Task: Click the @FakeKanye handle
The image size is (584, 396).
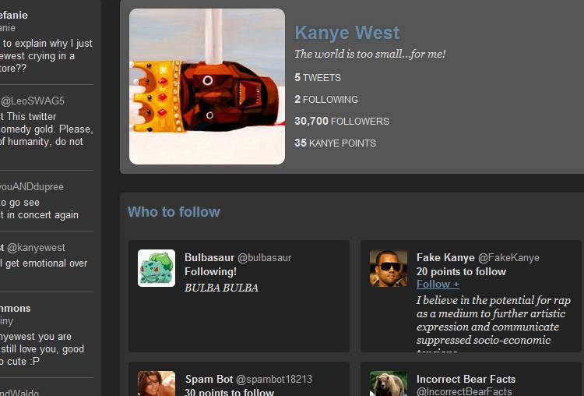Action: [508, 257]
